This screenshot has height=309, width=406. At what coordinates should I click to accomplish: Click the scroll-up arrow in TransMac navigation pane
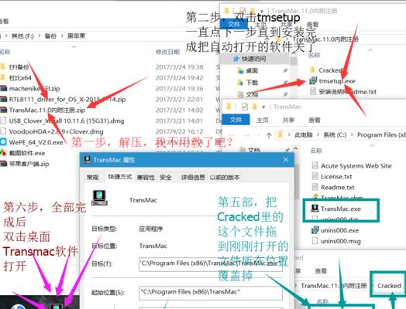pyautogui.click(x=295, y=148)
